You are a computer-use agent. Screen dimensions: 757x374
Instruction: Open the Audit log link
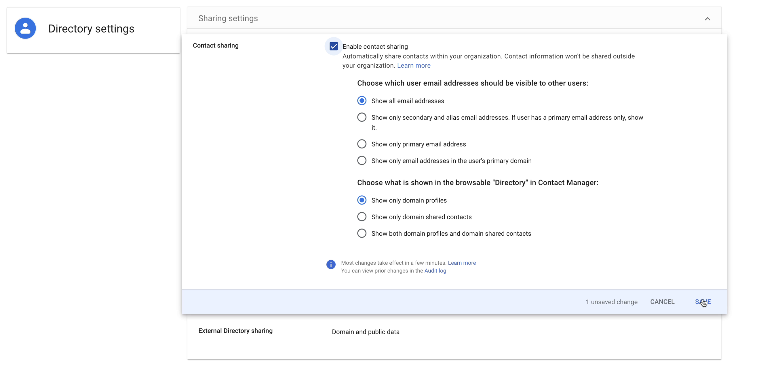pos(435,271)
